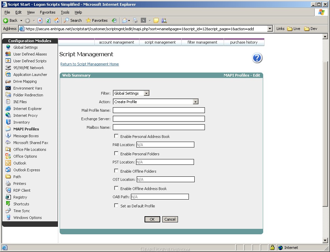Click the Registry icon in sidebar
Image resolution: width=330 pixels, height=252 pixels.
pos(8,197)
